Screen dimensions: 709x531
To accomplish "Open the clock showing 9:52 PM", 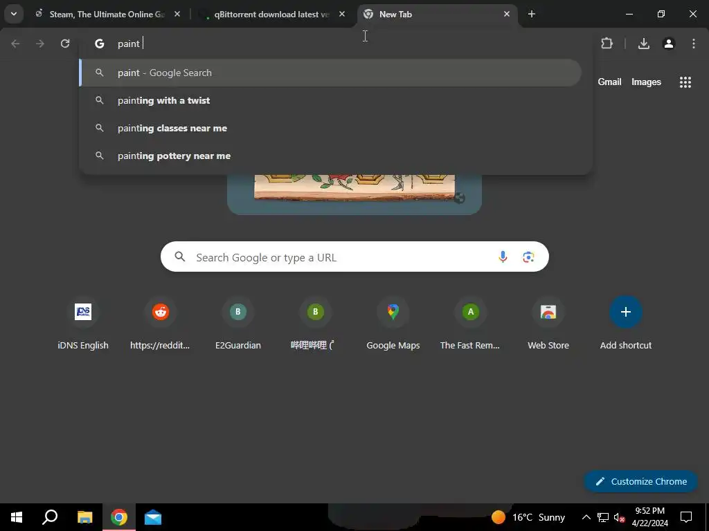I will (649, 517).
